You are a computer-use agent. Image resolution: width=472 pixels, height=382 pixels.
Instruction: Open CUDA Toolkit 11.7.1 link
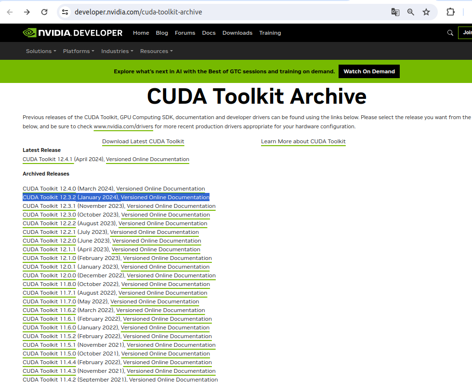(x=49, y=293)
